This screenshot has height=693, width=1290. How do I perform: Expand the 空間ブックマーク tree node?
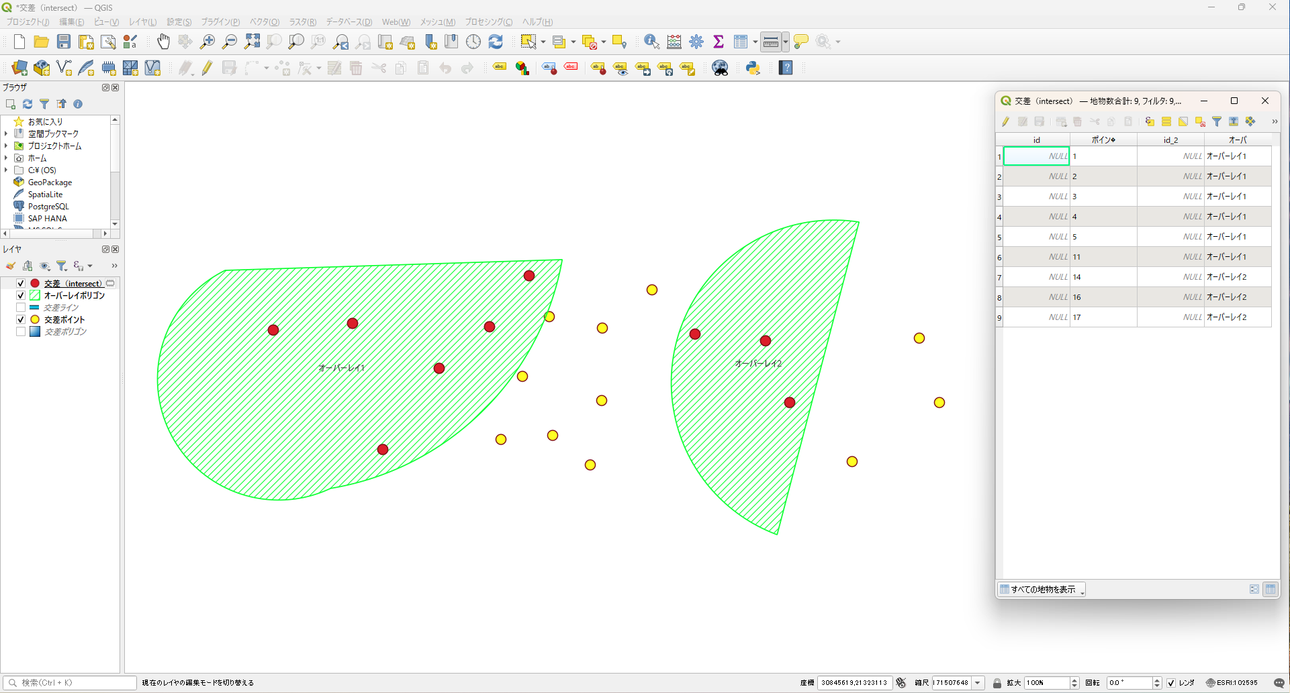[x=6, y=134]
